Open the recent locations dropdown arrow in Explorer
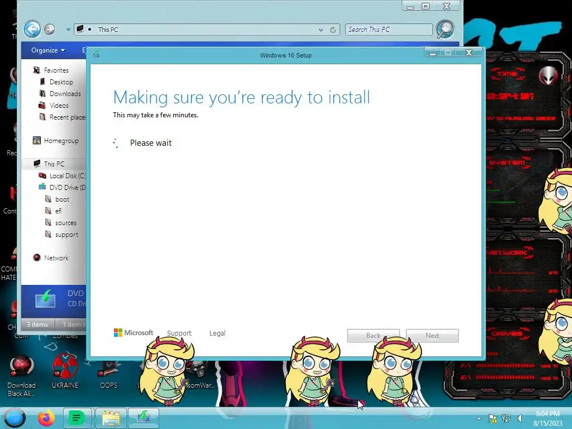 tap(68, 30)
